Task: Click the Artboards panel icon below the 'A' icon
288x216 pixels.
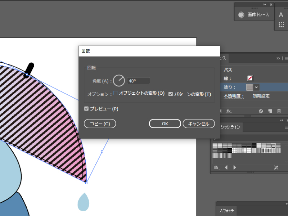Action: pyautogui.click(x=281, y=25)
